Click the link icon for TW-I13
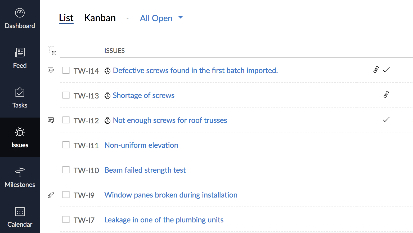Screen dimensions: 413x233 pos(386,95)
